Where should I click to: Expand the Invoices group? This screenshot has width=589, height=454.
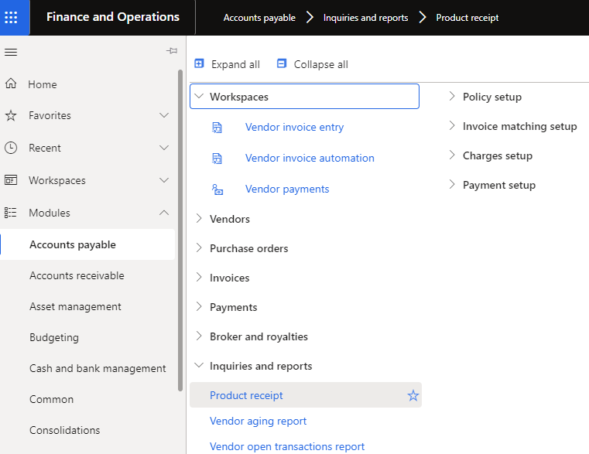click(199, 277)
